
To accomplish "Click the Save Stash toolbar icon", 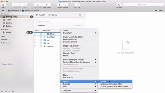I will [x=46, y=5].
